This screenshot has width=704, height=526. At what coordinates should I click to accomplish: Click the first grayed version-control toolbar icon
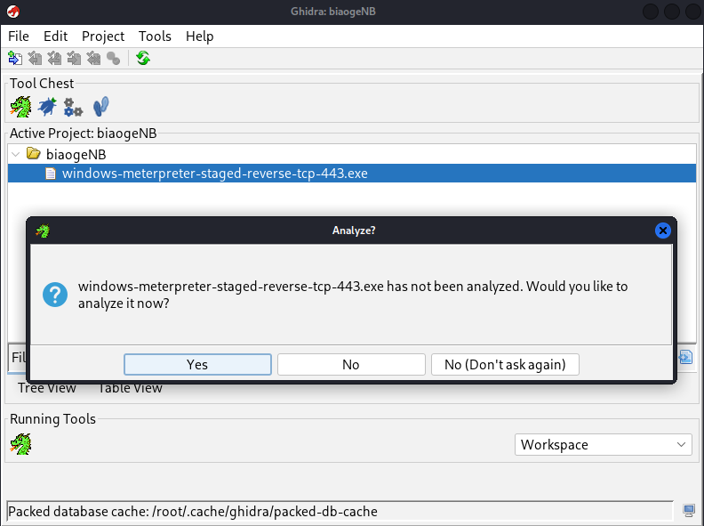pos(35,59)
